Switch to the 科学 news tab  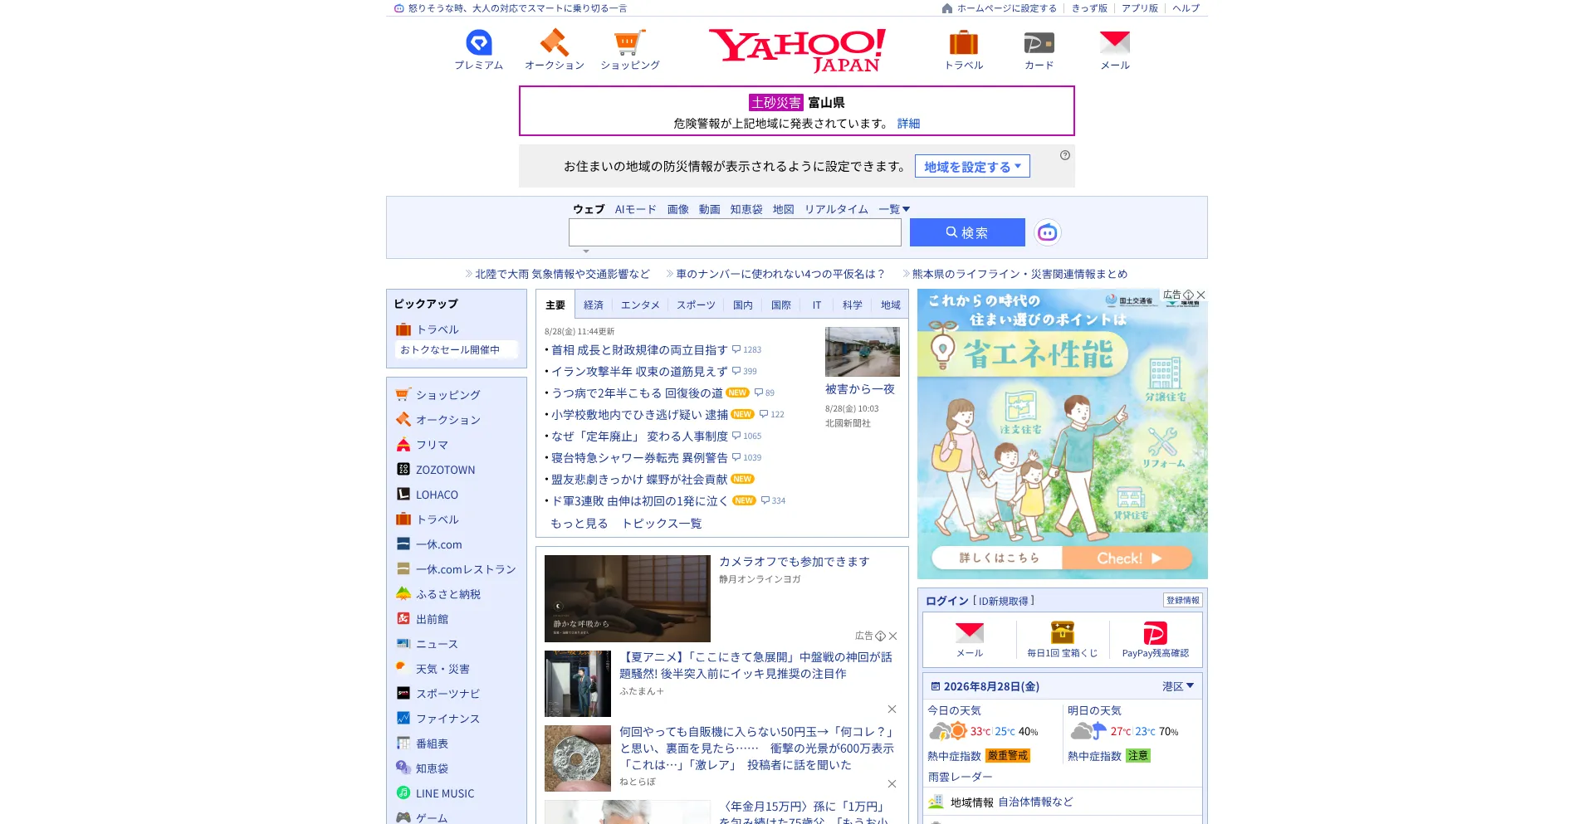point(853,305)
